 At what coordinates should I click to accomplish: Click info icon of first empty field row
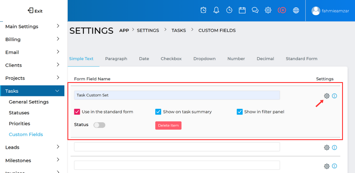tap(334, 147)
